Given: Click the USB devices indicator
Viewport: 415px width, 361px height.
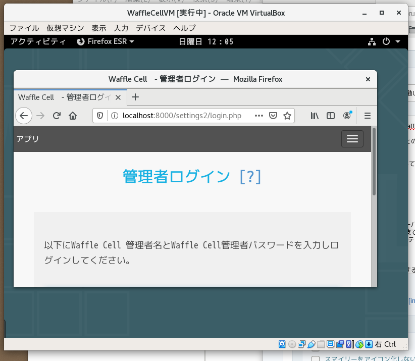Looking at the screenshot, I should (312, 344).
